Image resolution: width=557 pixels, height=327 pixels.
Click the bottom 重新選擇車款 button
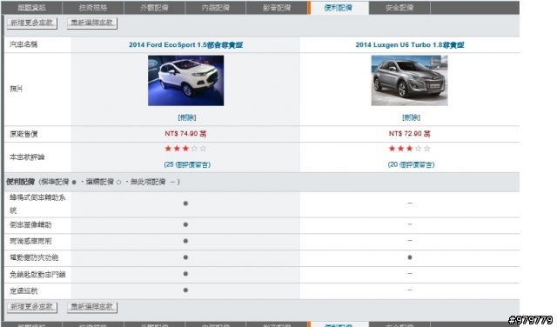92,307
